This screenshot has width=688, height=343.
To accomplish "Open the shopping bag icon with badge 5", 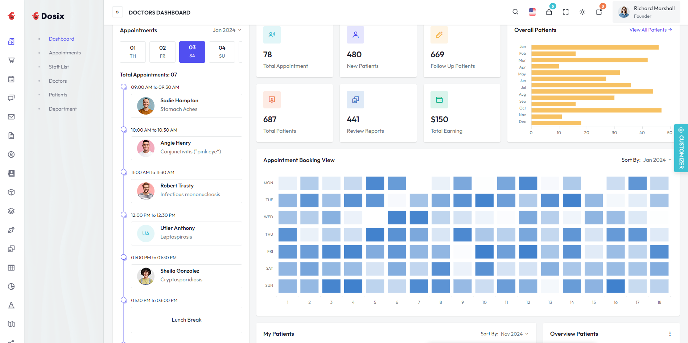I will [x=549, y=12].
